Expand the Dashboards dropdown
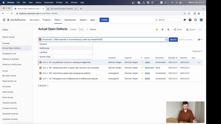 [x=71, y=20]
